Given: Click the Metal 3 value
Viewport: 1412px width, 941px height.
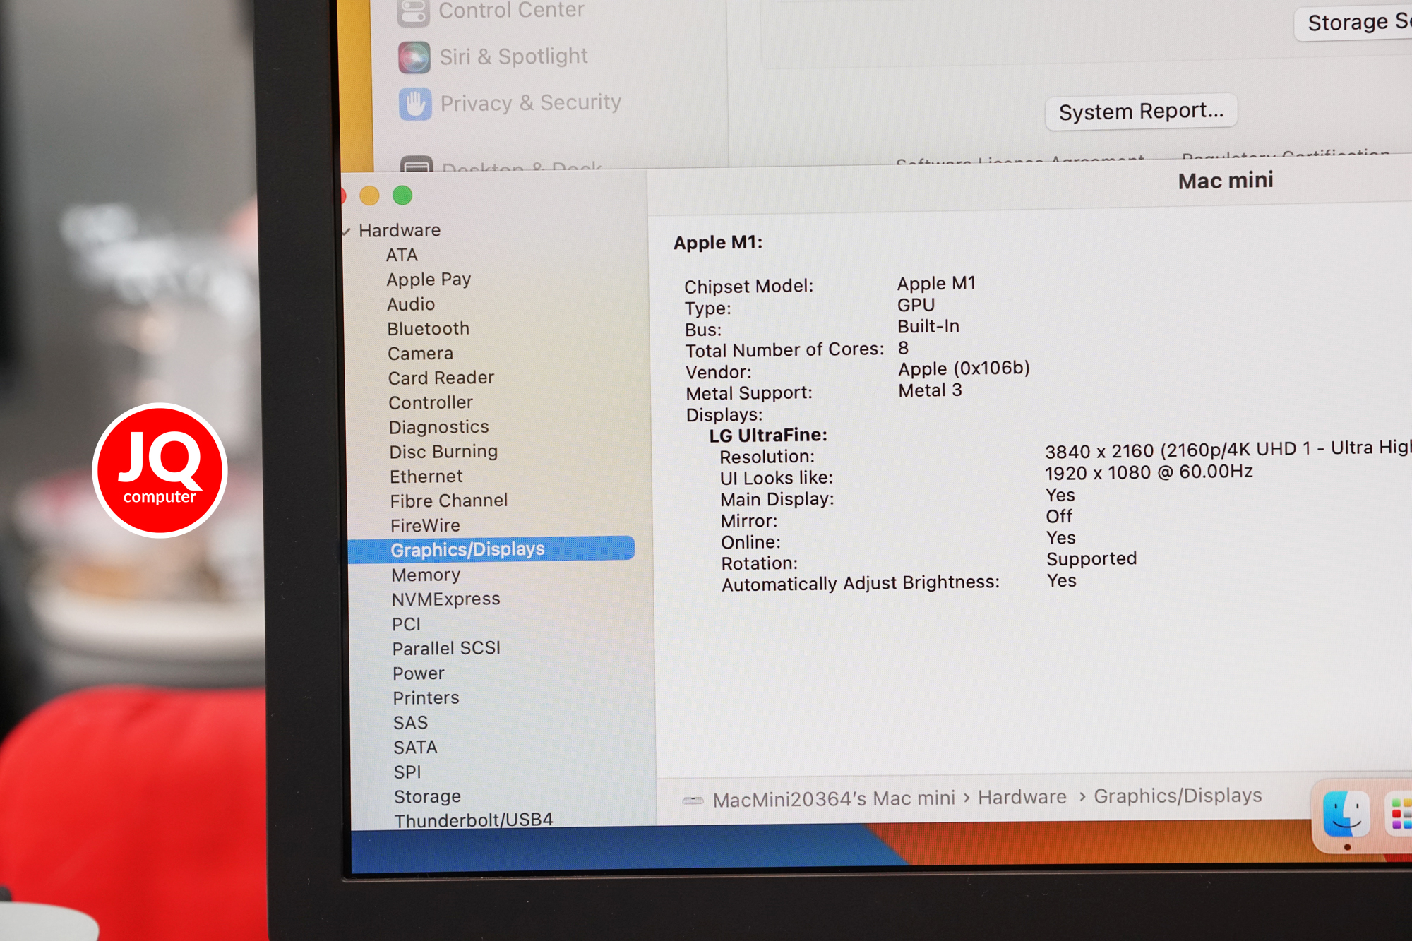Looking at the screenshot, I should 930,390.
